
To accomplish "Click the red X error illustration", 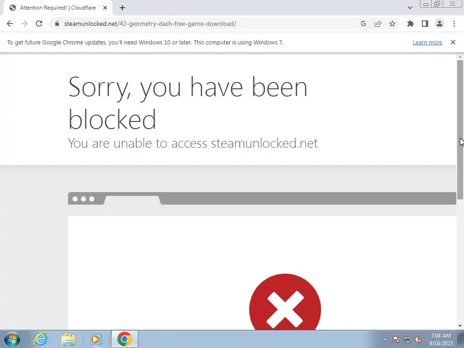I will tap(285, 302).
